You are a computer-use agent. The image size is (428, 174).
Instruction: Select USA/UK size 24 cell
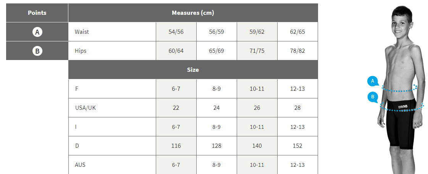216,108
